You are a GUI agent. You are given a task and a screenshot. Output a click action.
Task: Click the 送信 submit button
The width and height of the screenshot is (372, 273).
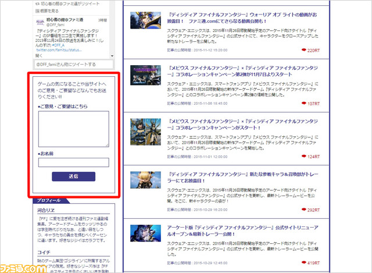point(74,176)
